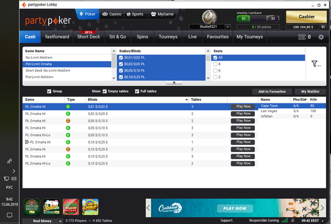Click Add to Favourites button
The height and width of the screenshot is (224, 331).
click(272, 91)
